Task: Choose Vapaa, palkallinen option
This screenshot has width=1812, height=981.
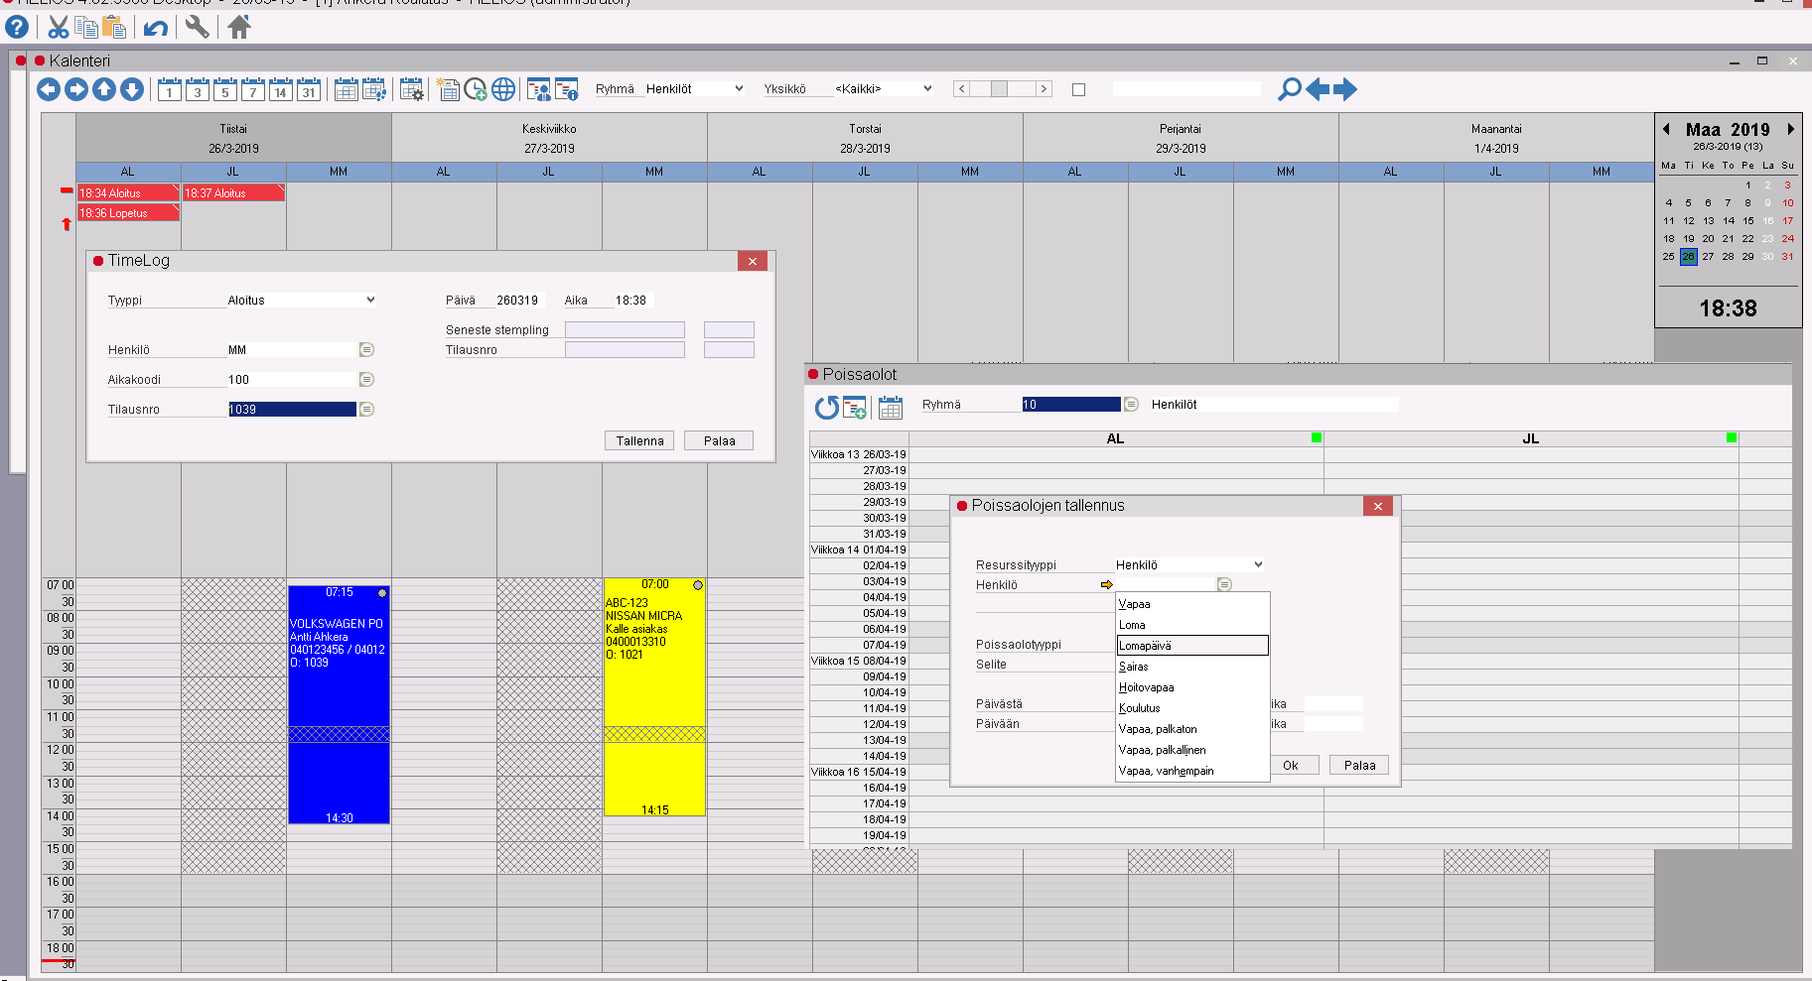Action: pos(1192,750)
